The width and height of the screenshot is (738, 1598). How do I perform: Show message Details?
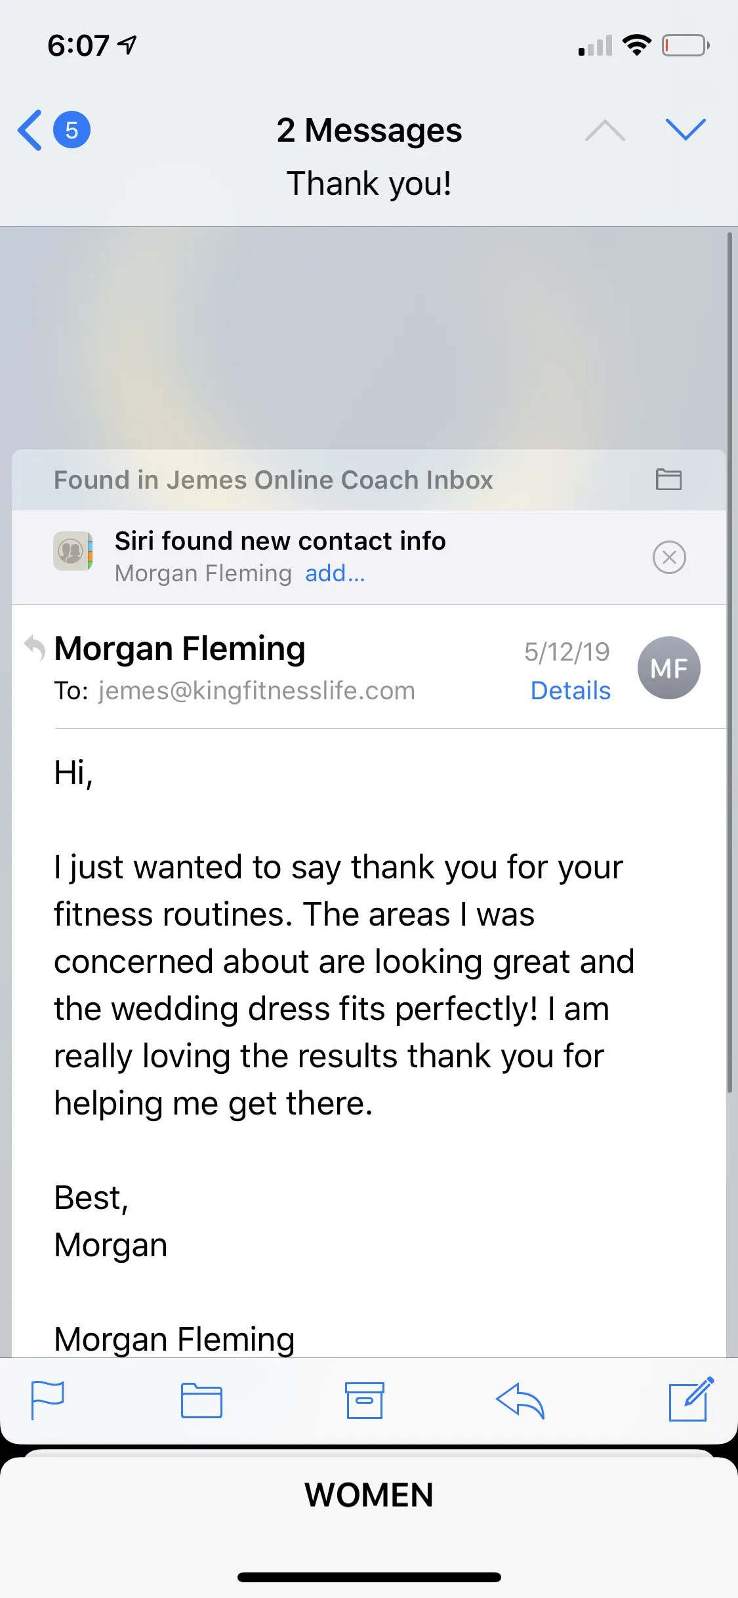click(570, 691)
